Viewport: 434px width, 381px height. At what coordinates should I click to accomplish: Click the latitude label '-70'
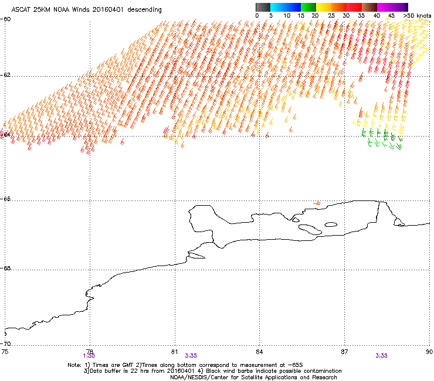(x=5, y=343)
